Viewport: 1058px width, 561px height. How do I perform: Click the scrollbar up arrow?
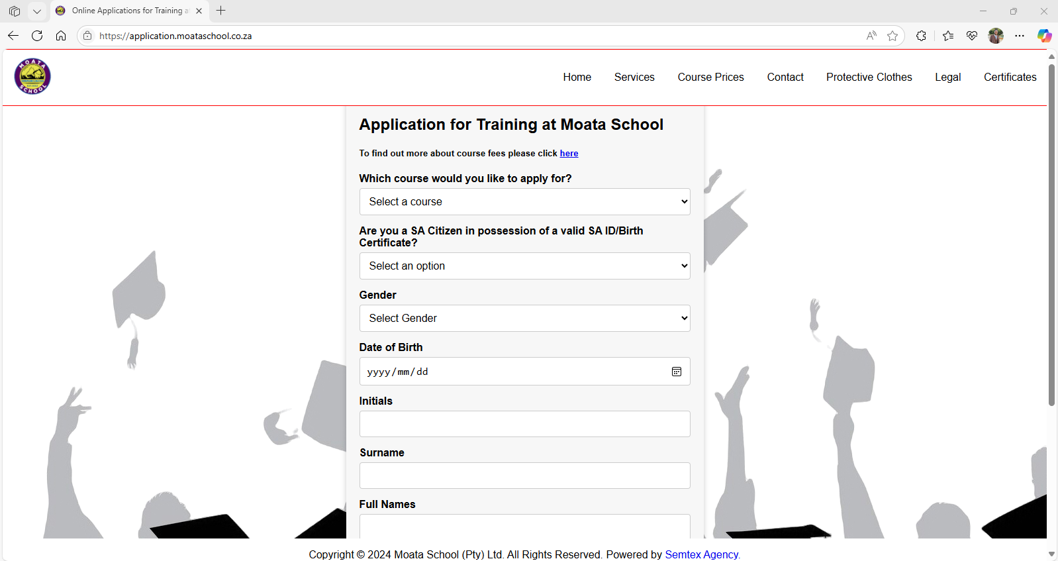pyautogui.click(x=1051, y=56)
